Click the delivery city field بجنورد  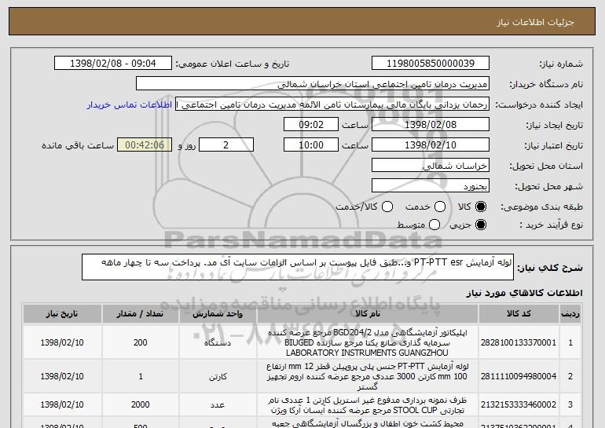(x=431, y=186)
